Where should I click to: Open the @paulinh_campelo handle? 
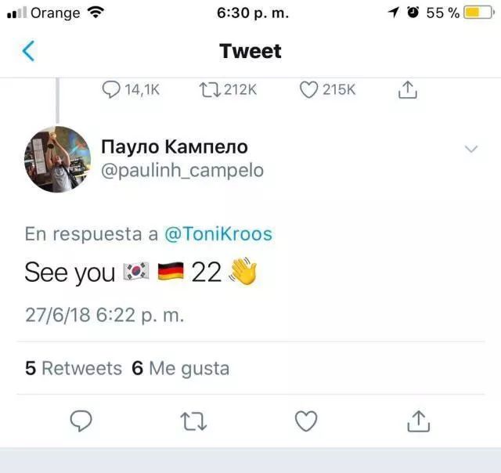click(x=182, y=171)
